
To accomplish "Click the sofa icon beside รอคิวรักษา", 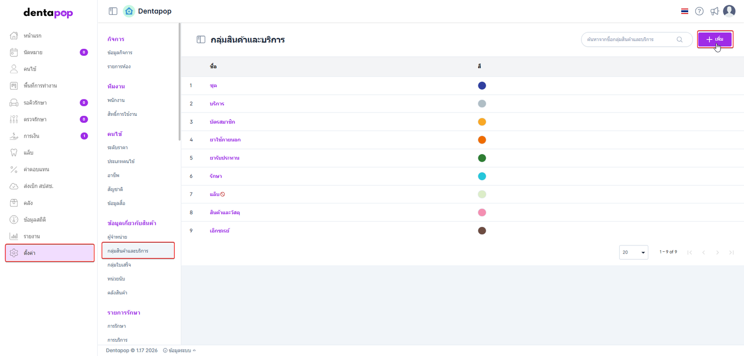I will point(14,103).
